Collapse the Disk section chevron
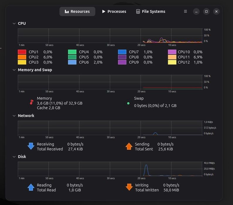 [14, 157]
